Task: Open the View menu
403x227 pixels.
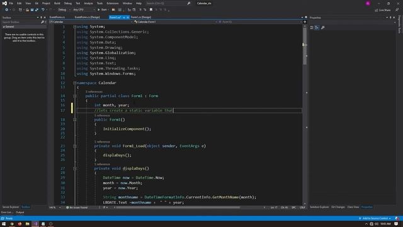Action: 28,3
